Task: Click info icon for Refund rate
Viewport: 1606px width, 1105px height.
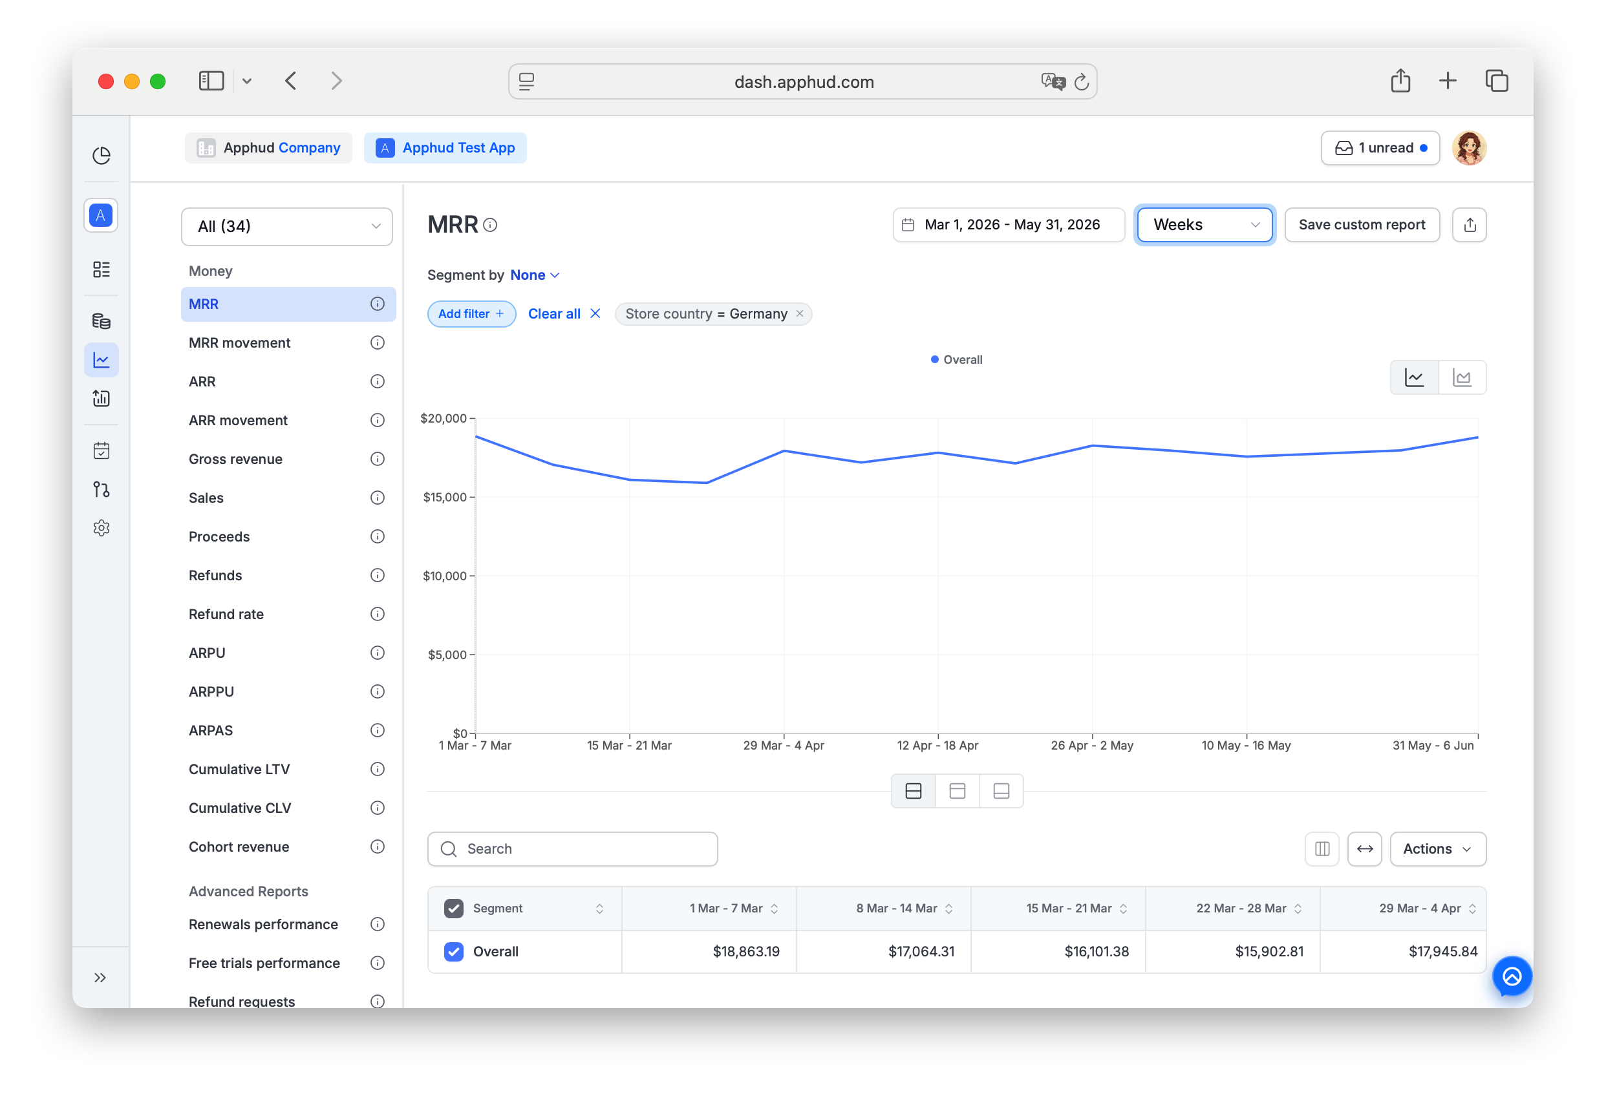Action: click(x=378, y=614)
